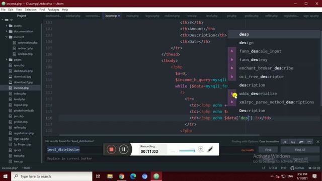Screen dimensions: 322x181
Task: Choose 'xmlrpc_parse_method_descriptions' suggestion
Action: 274,102
